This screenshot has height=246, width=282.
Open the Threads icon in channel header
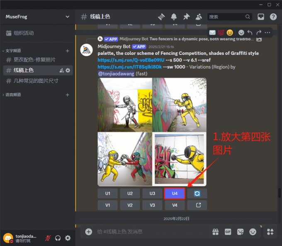tap(161, 17)
